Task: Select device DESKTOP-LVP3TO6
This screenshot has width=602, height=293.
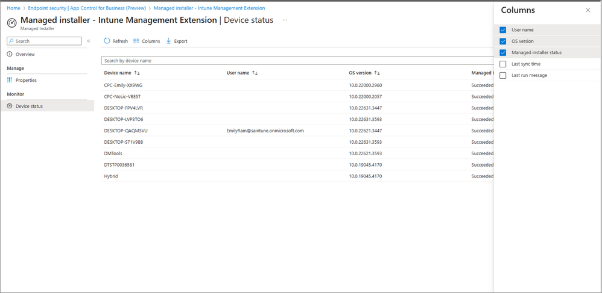Action: tap(124, 119)
